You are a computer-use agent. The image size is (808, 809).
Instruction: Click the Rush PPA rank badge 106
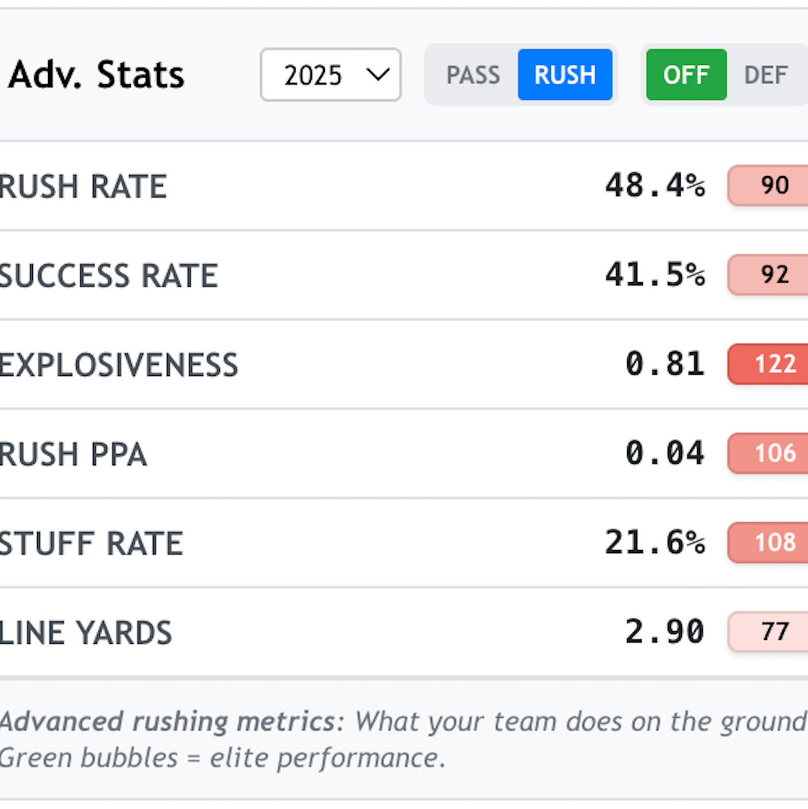pyautogui.click(x=774, y=453)
